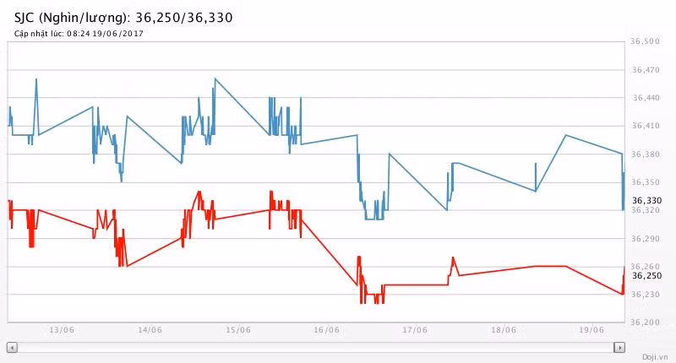This screenshot has width=676, height=363.
Task: Select the 13/06 date label on the axis
Action: [61, 330]
